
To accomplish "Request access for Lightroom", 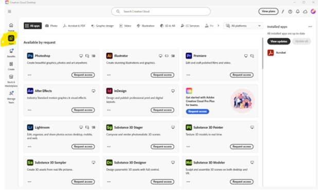I will click(x=83, y=147).
